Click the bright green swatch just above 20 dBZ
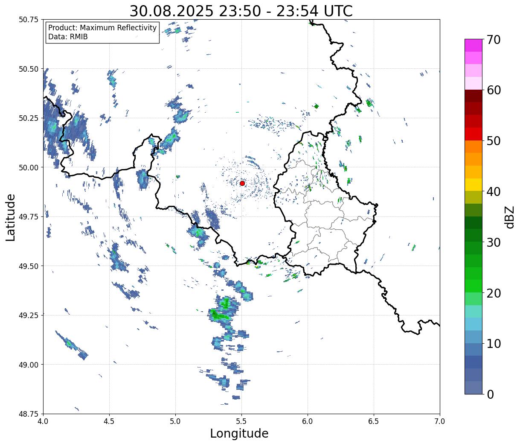 click(474, 286)
